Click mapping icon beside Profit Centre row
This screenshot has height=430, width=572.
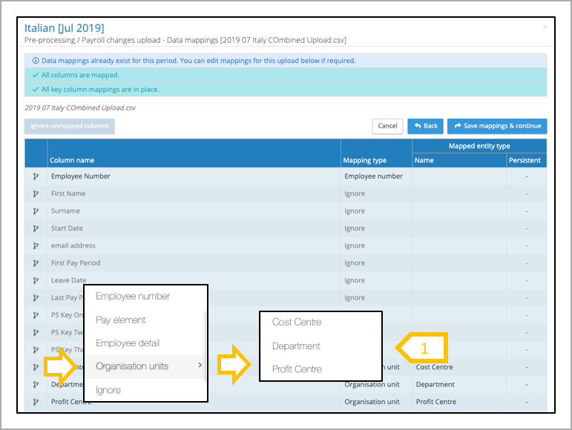pyautogui.click(x=35, y=402)
